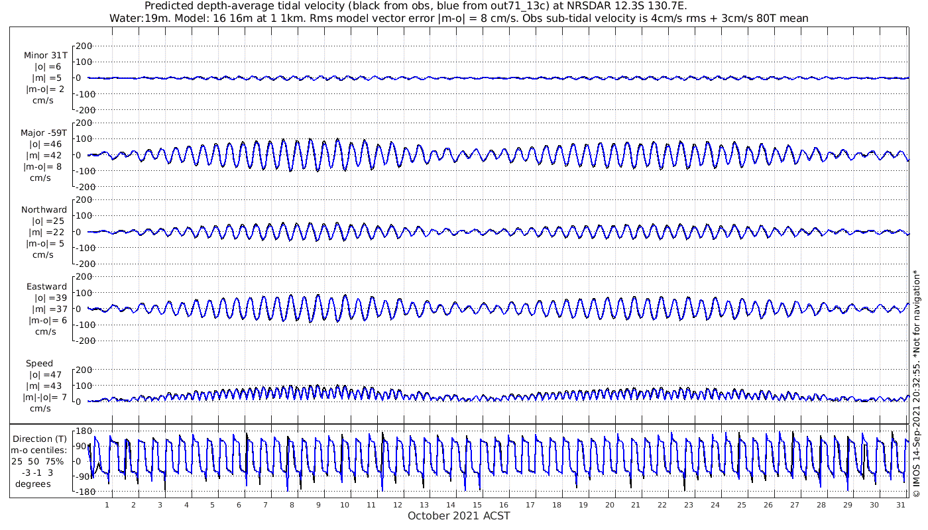The width and height of the screenshot is (928, 530).
Task: Click the day '12' label on the date axis
Action: click(x=398, y=505)
